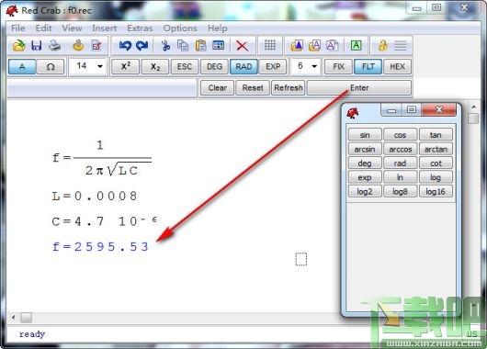Click the Cut scissors icon
Screen dimensions: 487x349
click(x=165, y=46)
